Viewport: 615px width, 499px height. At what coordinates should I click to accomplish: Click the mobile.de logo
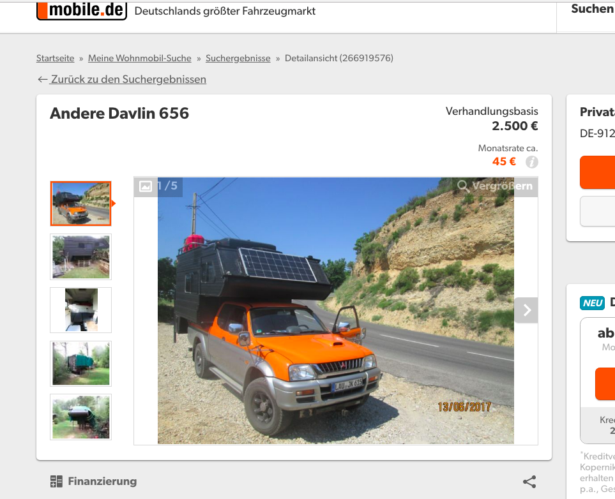click(82, 10)
